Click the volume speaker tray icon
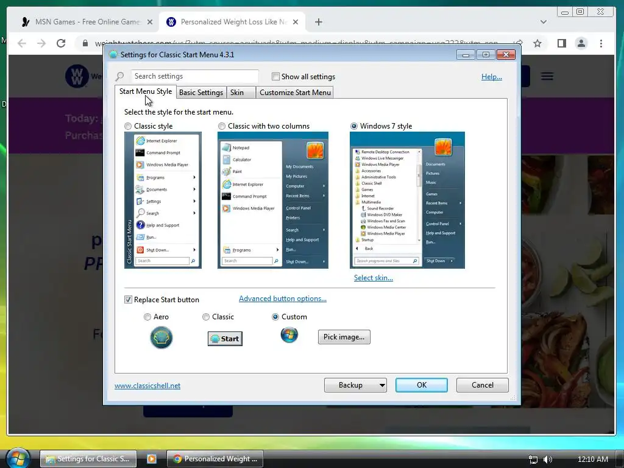Image resolution: width=624 pixels, height=468 pixels. point(548,459)
